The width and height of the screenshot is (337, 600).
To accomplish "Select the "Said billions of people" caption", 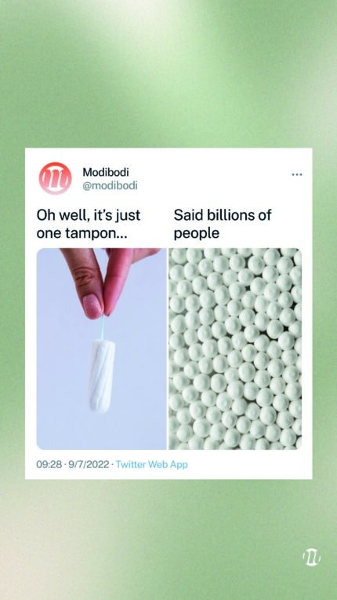I will (222, 225).
